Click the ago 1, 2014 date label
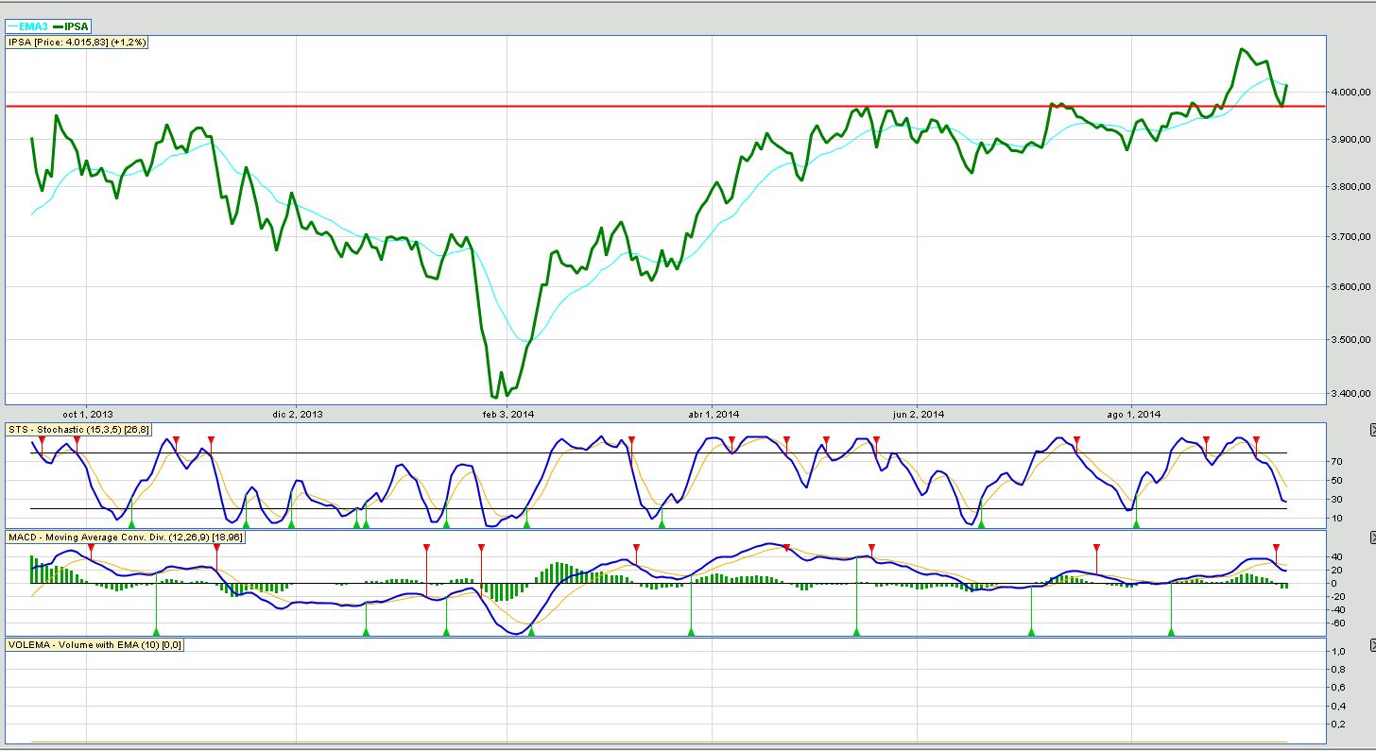This screenshot has width=1376, height=751. (1136, 414)
